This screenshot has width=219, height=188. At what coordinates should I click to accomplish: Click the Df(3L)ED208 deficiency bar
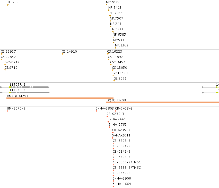162,102
